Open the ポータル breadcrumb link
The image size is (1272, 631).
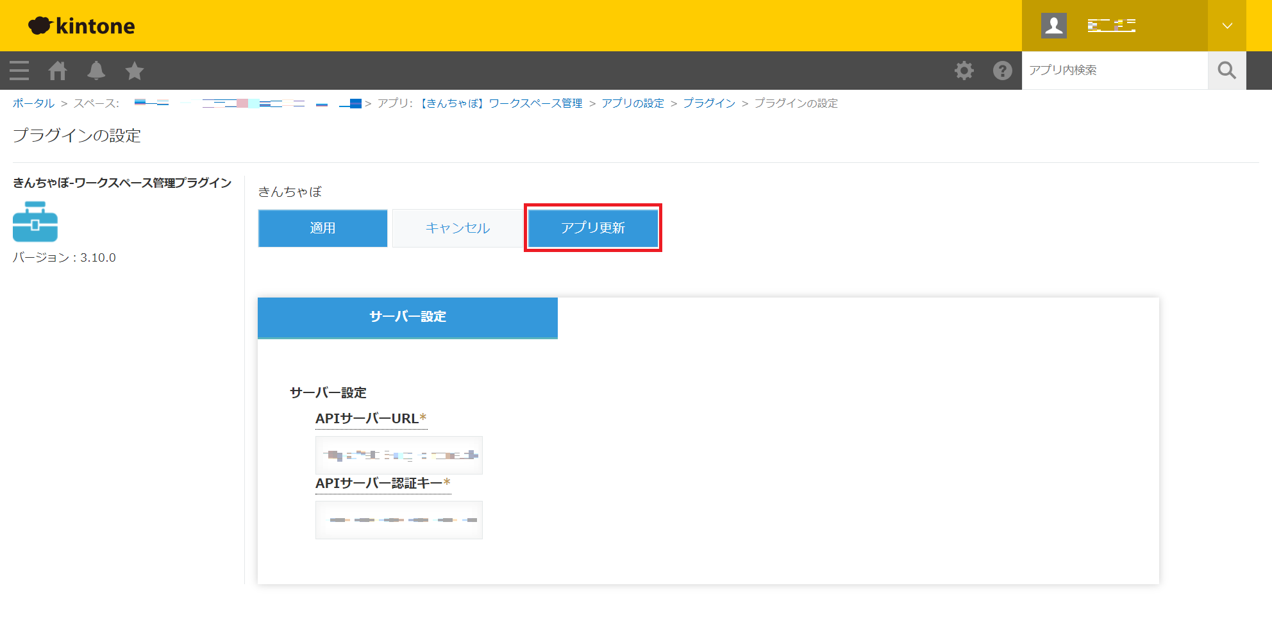33,103
